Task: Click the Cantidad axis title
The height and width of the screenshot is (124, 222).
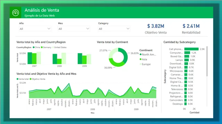Action: click(x=194, y=113)
